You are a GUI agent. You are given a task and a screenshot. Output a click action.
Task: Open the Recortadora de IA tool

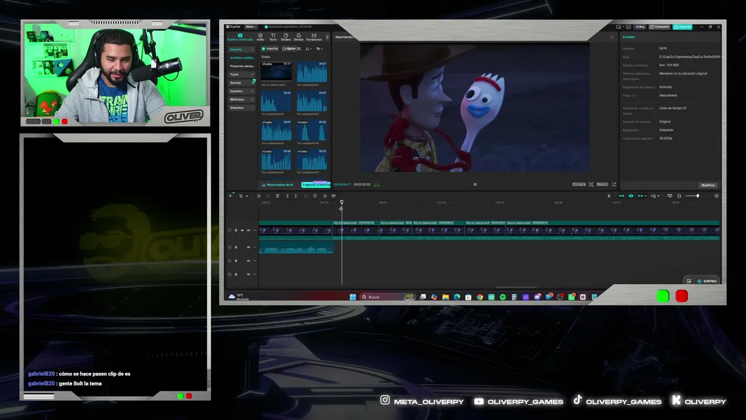(278, 185)
